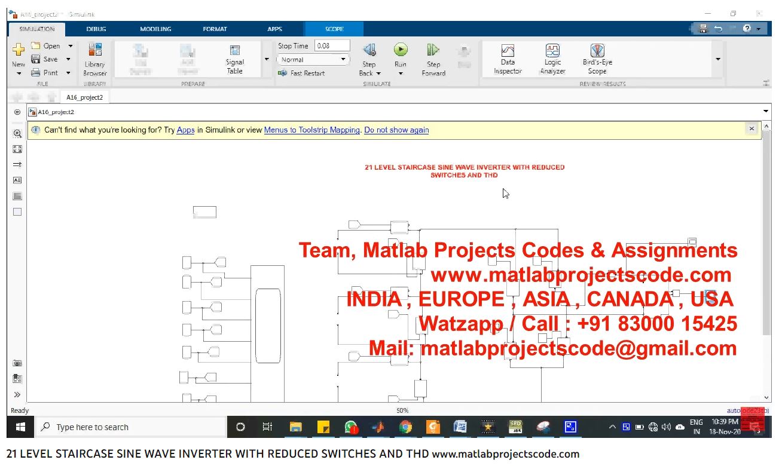Click the Help question mark icon
The image size is (779, 466).
(747, 29)
